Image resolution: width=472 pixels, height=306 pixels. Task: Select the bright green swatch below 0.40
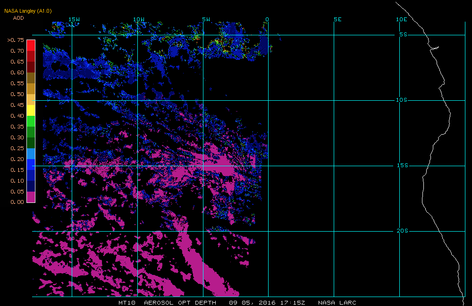click(x=31, y=121)
